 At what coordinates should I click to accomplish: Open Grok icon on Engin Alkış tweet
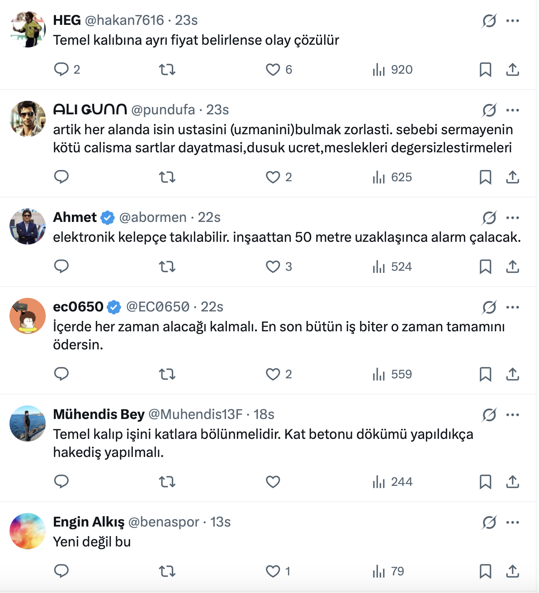[489, 522]
